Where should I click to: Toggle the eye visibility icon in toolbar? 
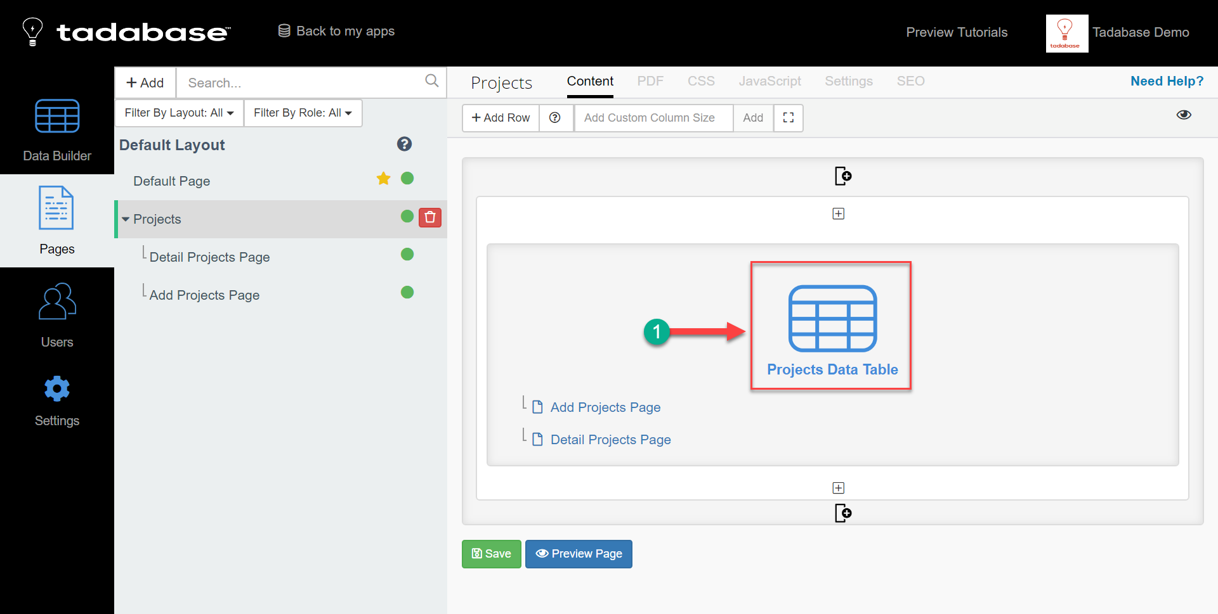pyautogui.click(x=1184, y=115)
